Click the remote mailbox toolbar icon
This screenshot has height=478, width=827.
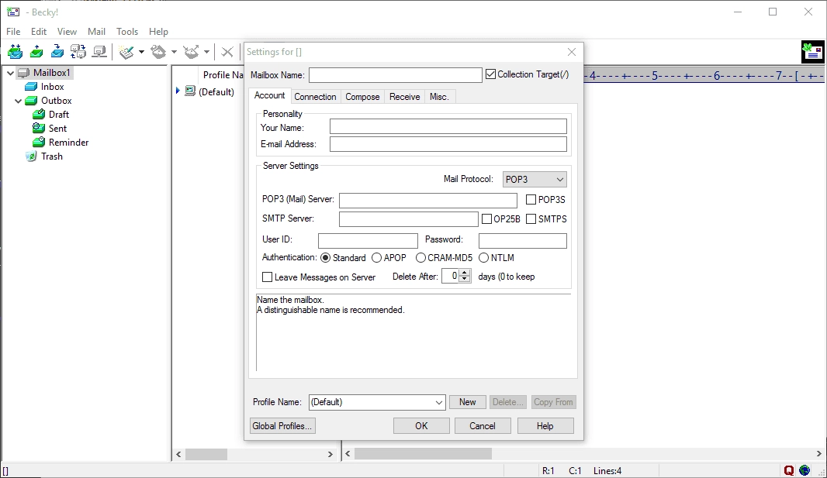pos(99,52)
